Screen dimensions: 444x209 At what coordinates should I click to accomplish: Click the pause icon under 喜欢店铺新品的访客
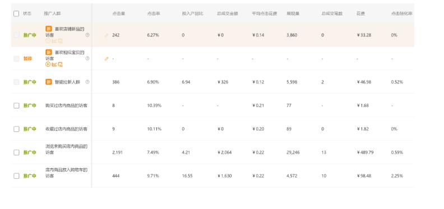click(x=48, y=41)
